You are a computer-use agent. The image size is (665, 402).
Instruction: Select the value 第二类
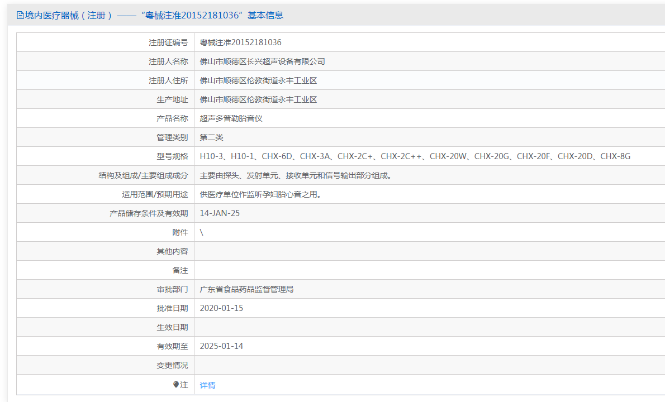(x=212, y=137)
